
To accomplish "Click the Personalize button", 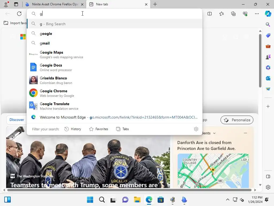I will tap(237, 120).
